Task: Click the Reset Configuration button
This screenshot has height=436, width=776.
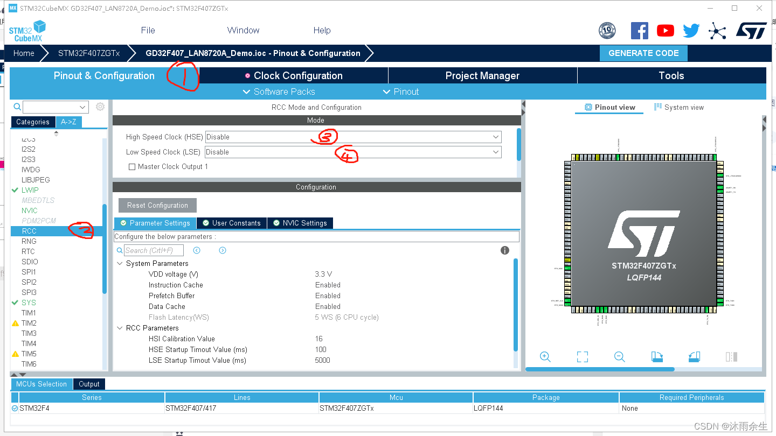Action: (x=157, y=205)
